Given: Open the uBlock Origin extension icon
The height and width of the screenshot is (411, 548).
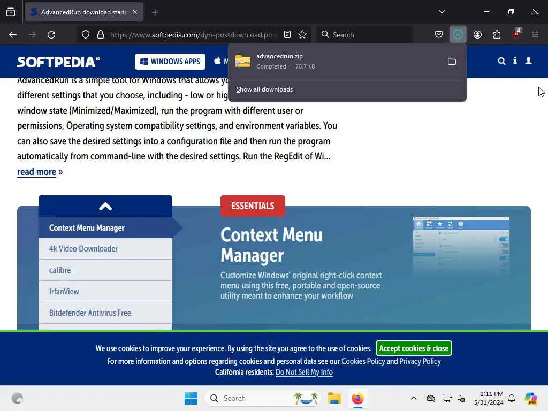Looking at the screenshot, I should pyautogui.click(x=516, y=34).
